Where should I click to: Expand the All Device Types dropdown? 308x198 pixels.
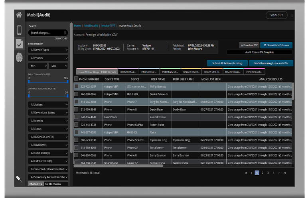pos(48,50)
